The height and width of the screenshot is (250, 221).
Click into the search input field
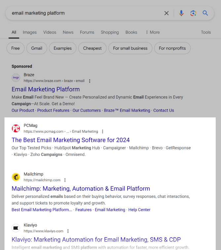pyautogui.click(x=83, y=13)
